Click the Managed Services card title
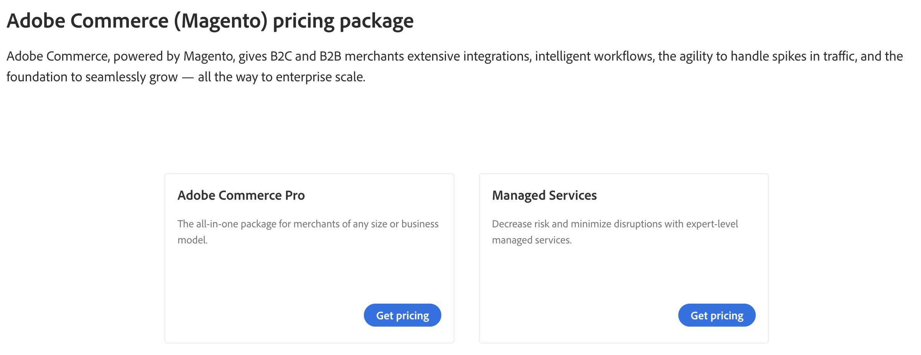Image resolution: width=921 pixels, height=355 pixels. click(x=544, y=196)
